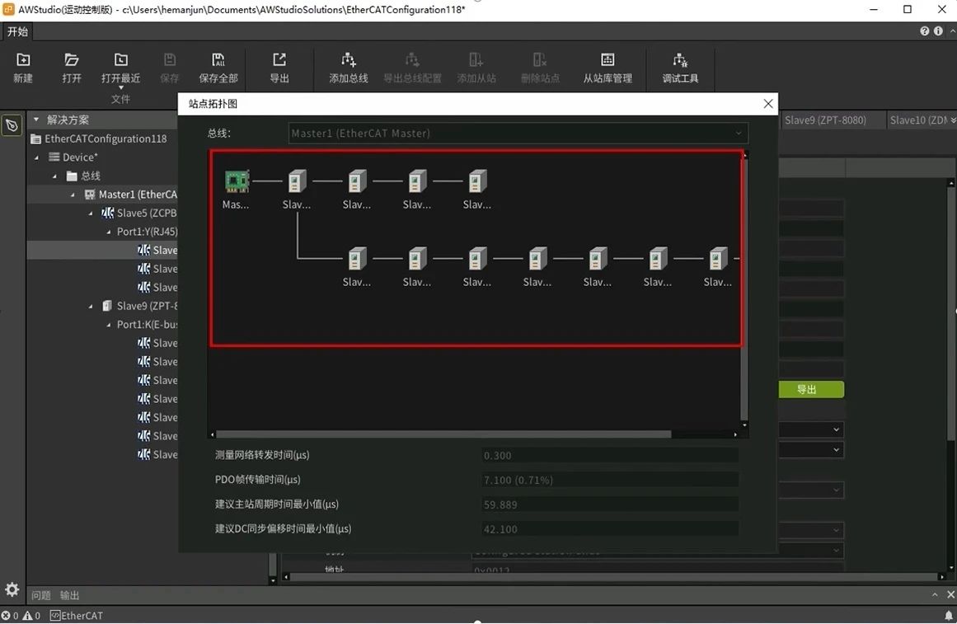The image size is (957, 624).
Task: Select last slave icon in top topology row
Action: tap(477, 181)
